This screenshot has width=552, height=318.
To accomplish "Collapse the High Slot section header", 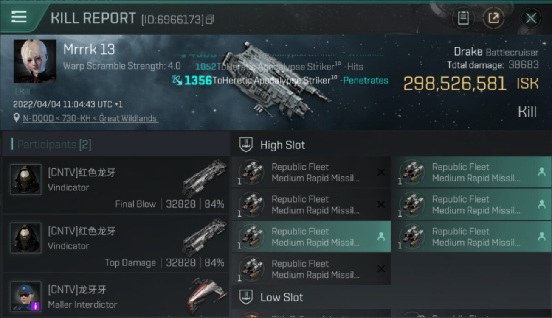I will (x=283, y=145).
